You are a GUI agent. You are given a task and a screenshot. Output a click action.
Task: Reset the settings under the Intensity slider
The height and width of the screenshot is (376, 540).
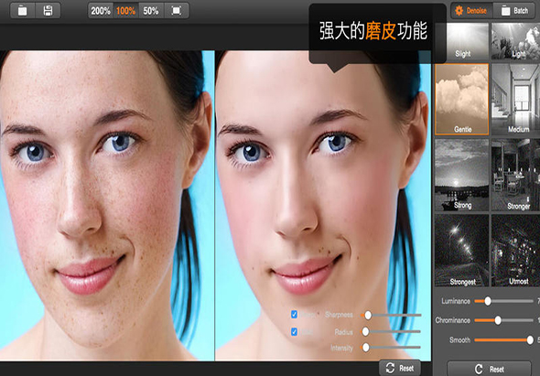[400, 368]
